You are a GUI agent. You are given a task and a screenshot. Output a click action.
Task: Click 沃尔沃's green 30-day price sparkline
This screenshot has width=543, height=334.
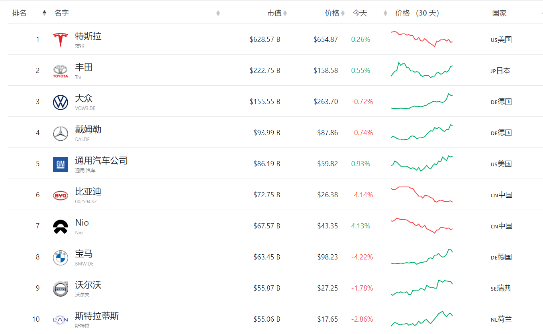coord(422,287)
